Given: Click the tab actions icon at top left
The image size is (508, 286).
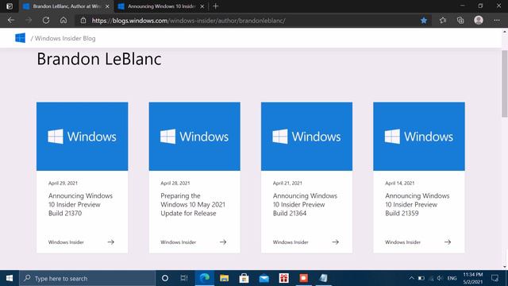Looking at the screenshot, I should coord(10,6).
